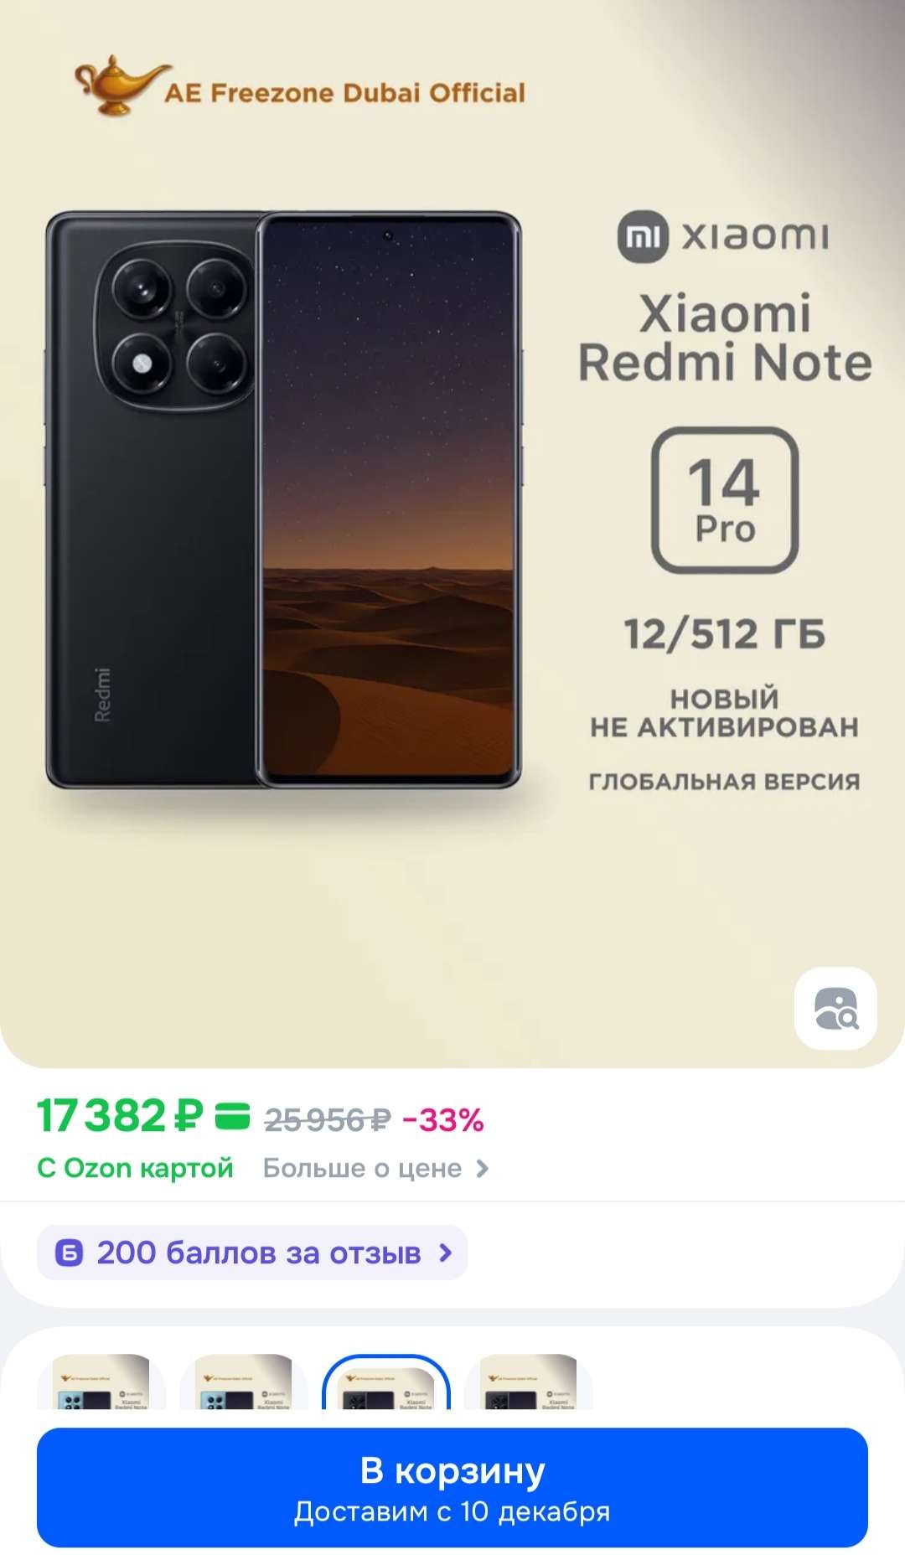Image resolution: width=905 pixels, height=1560 pixels.
Task: Select the highlighted black phone thumbnail
Action: pos(386,1382)
